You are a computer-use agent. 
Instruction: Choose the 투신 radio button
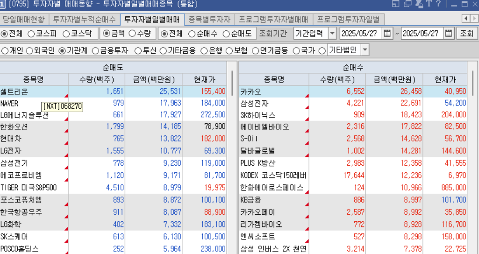point(138,51)
